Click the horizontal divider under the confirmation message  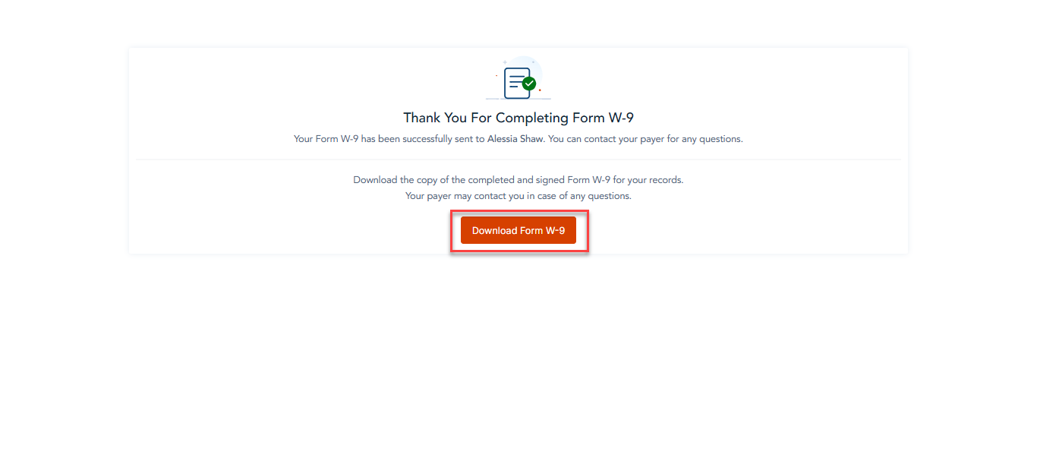click(518, 160)
